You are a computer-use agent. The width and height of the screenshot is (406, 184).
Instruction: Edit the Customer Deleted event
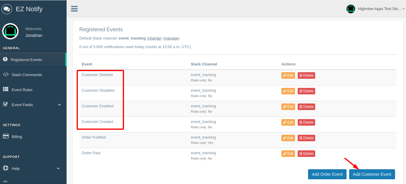(288, 75)
